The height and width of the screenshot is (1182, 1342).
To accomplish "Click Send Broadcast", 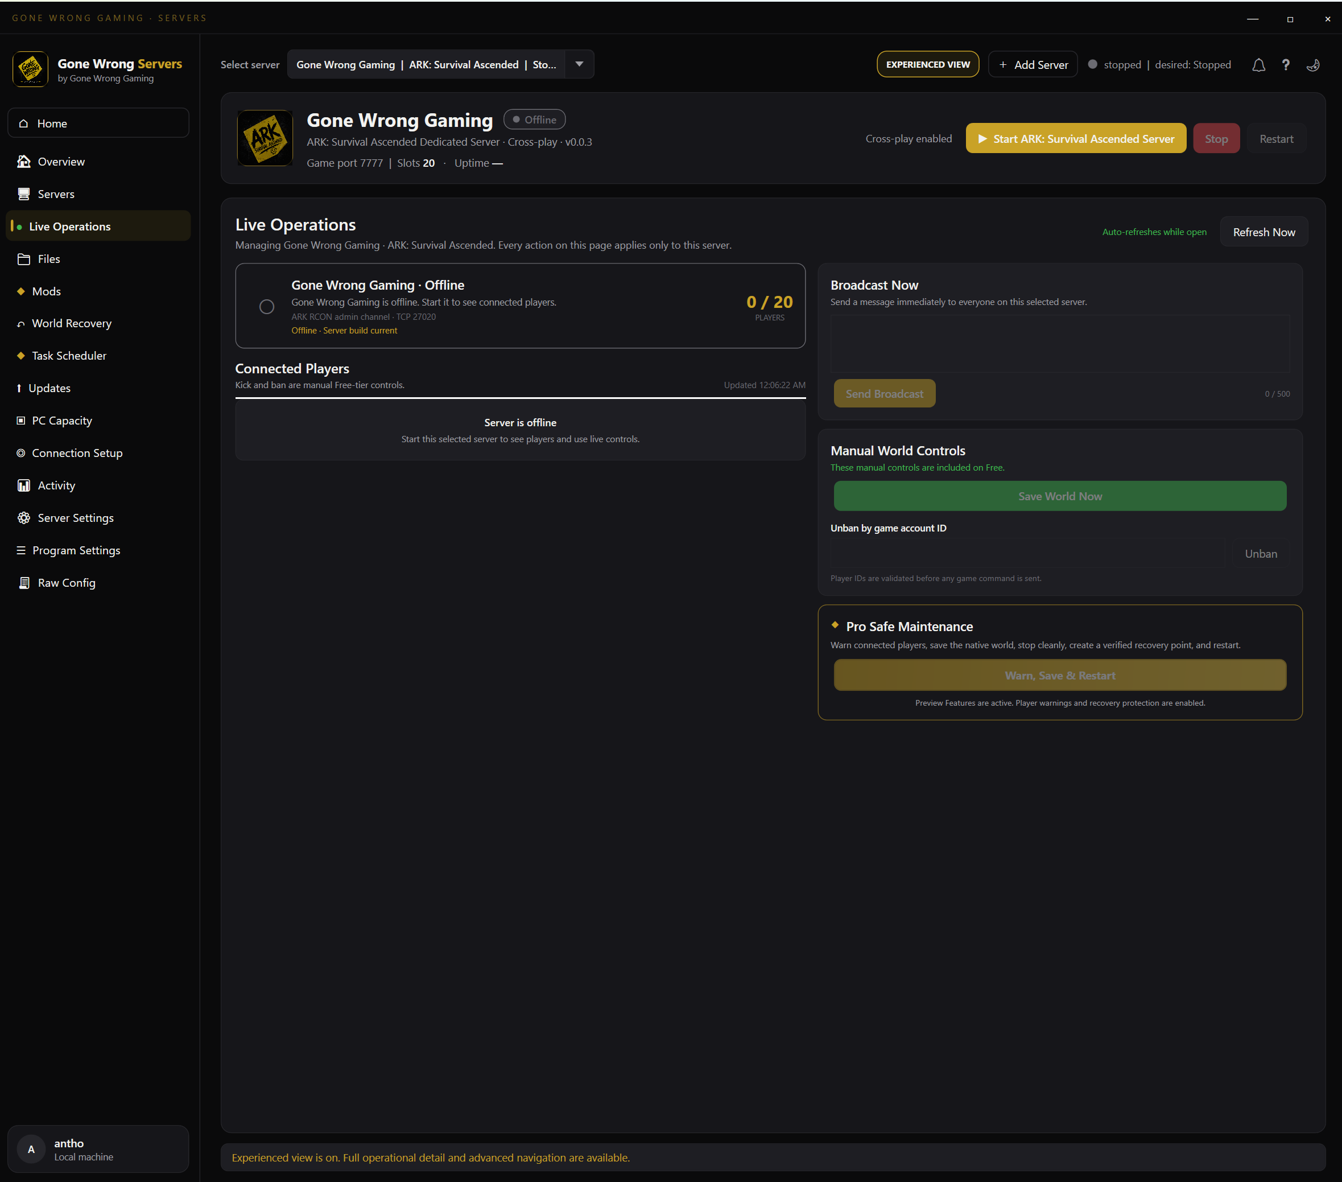I will click(x=885, y=393).
